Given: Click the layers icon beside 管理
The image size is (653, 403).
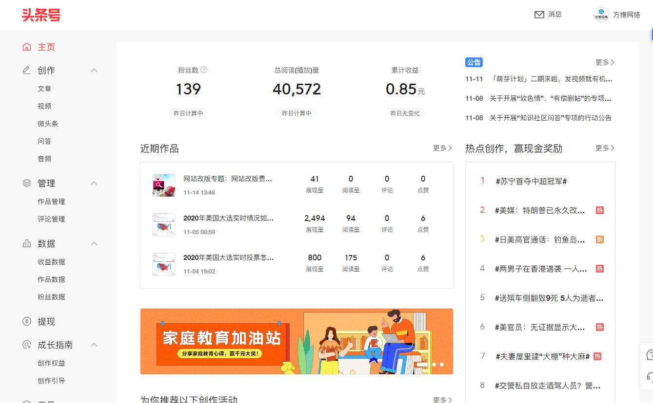Looking at the screenshot, I should (x=27, y=183).
